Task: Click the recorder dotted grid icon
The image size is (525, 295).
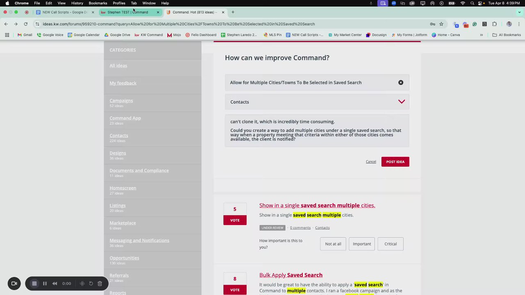Action: [x=82, y=284]
